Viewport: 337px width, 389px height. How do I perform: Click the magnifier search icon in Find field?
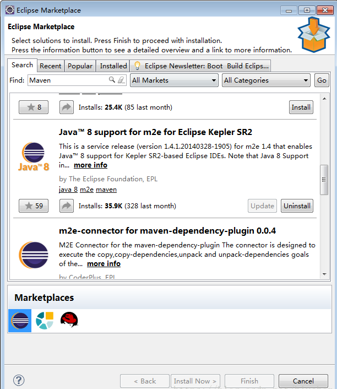[x=112, y=80]
